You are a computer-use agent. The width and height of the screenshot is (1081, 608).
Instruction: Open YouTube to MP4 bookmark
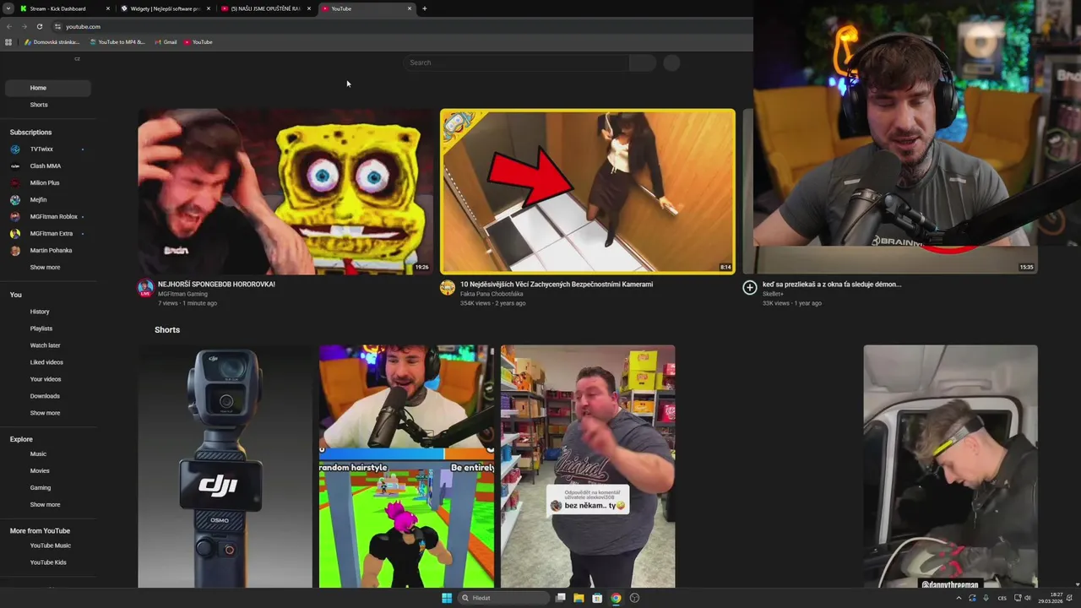coord(117,42)
